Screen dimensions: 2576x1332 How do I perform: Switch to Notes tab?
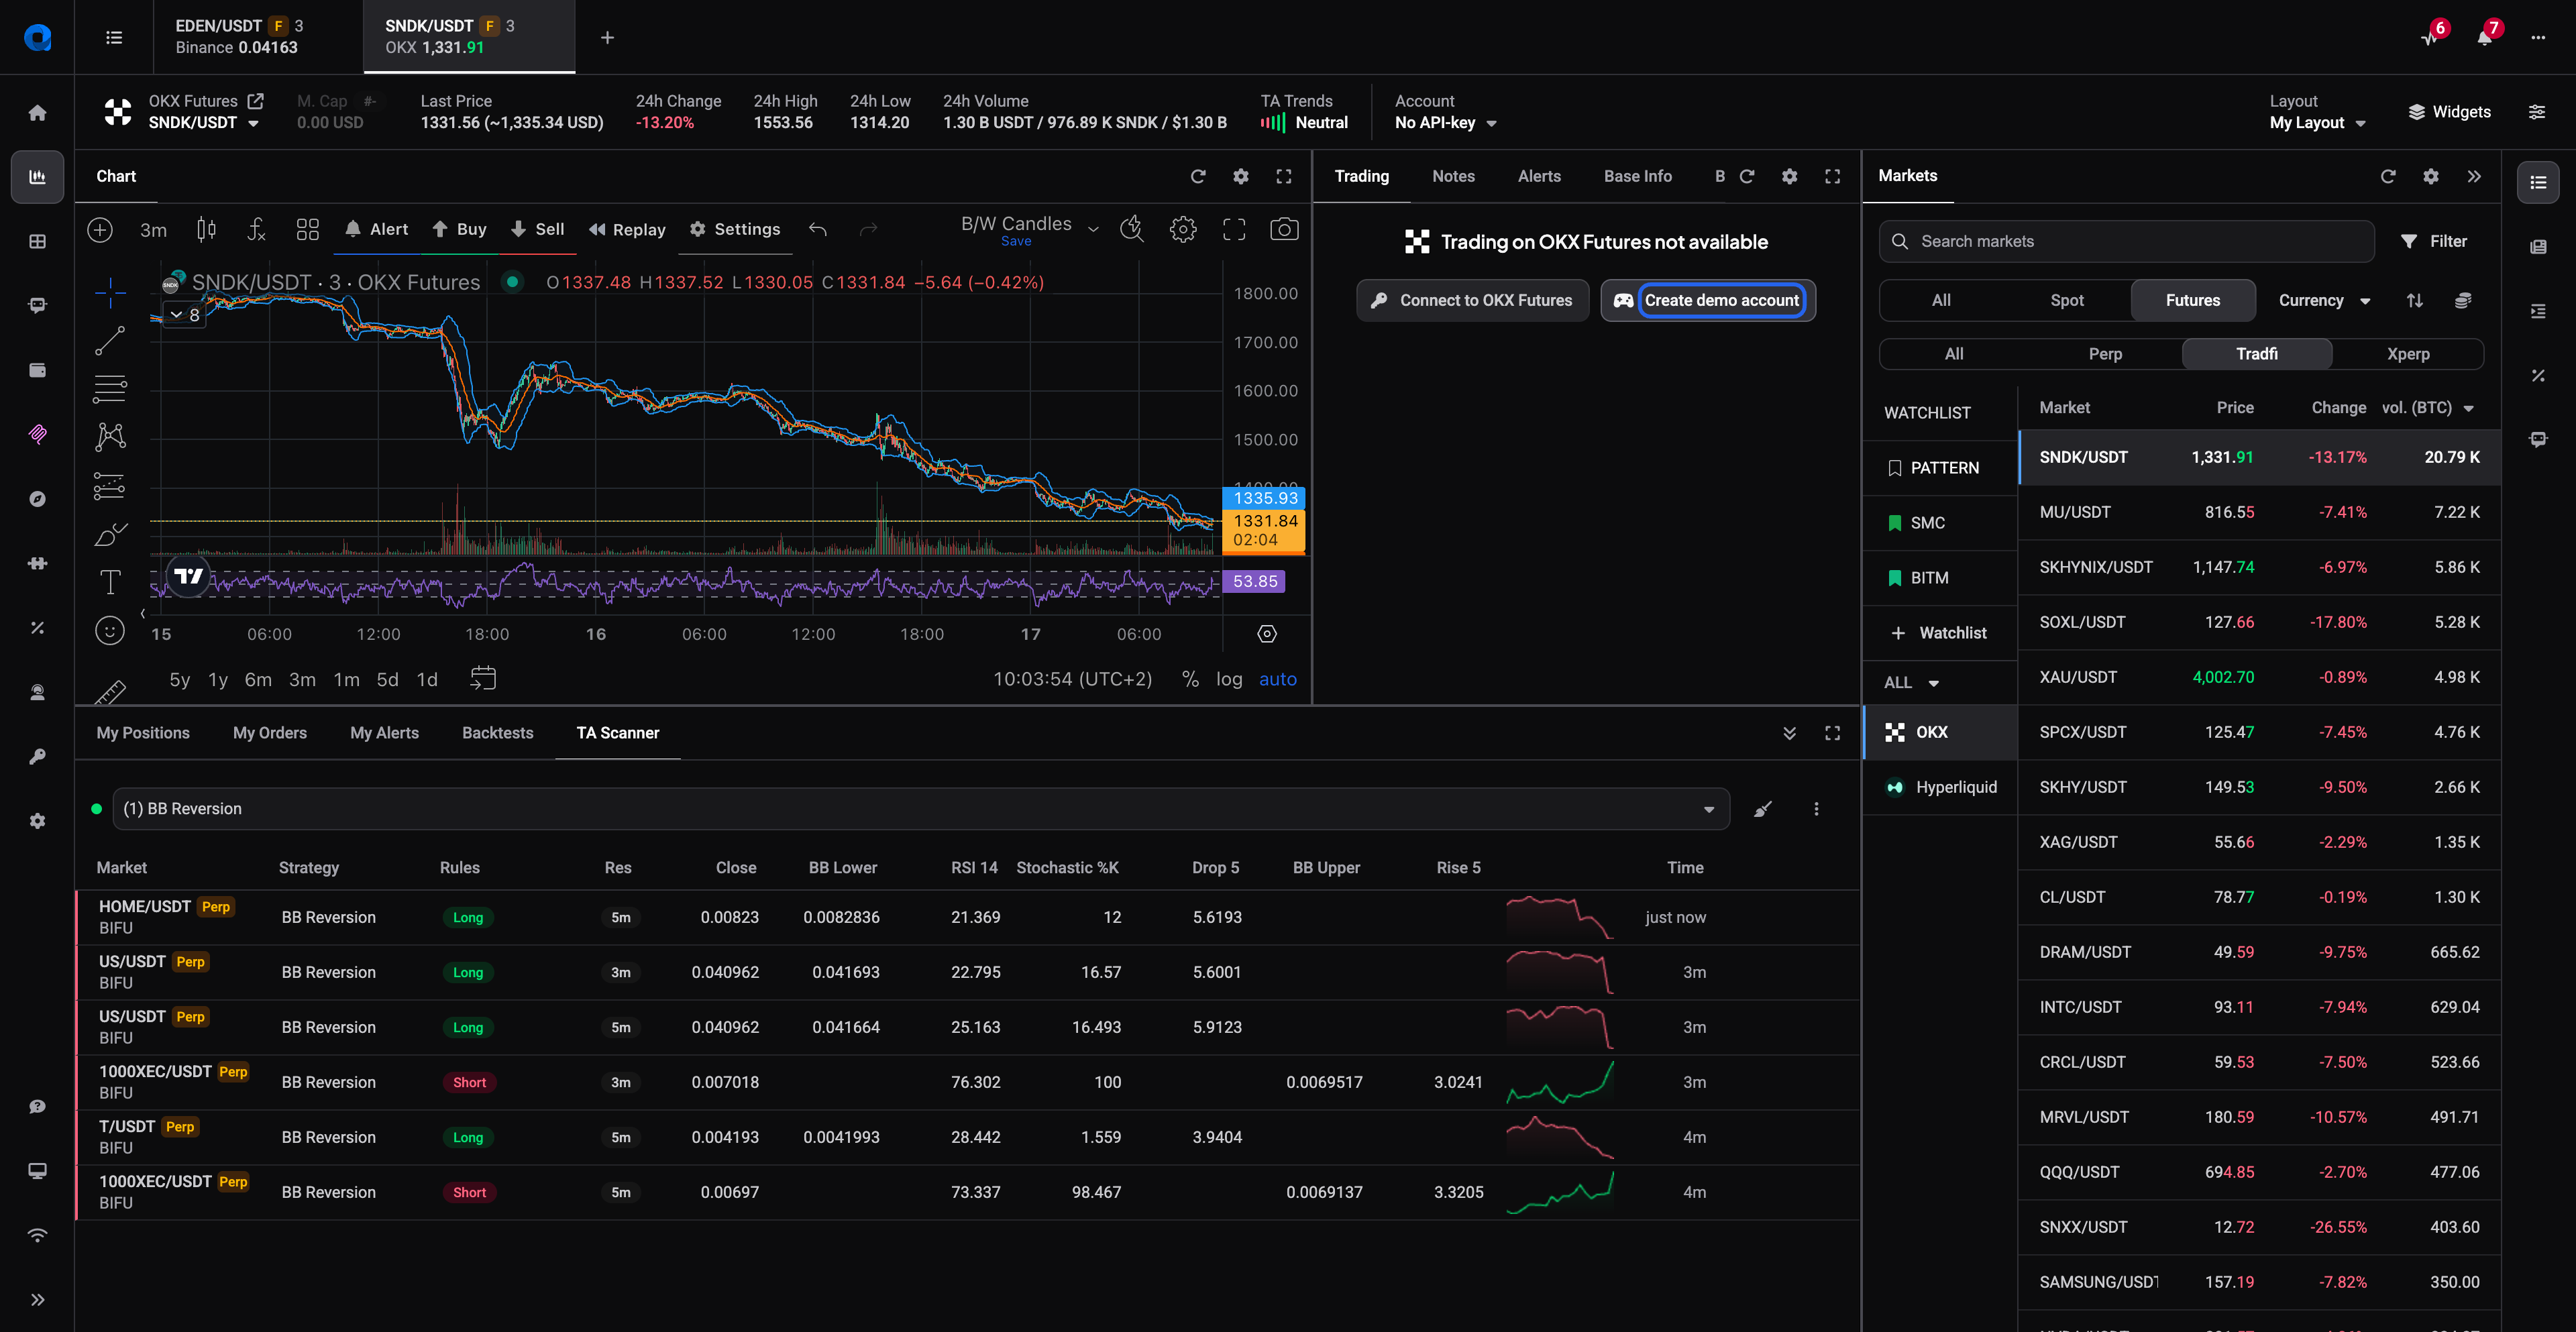pyautogui.click(x=1453, y=177)
